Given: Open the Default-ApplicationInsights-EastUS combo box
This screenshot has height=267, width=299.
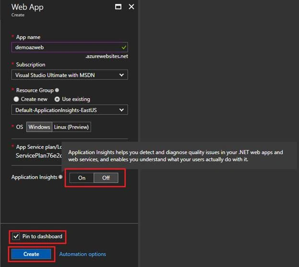Looking at the screenshot, I should pyautogui.click(x=69, y=110).
